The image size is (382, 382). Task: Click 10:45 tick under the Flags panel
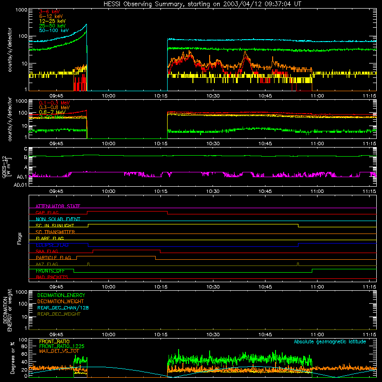265,287
